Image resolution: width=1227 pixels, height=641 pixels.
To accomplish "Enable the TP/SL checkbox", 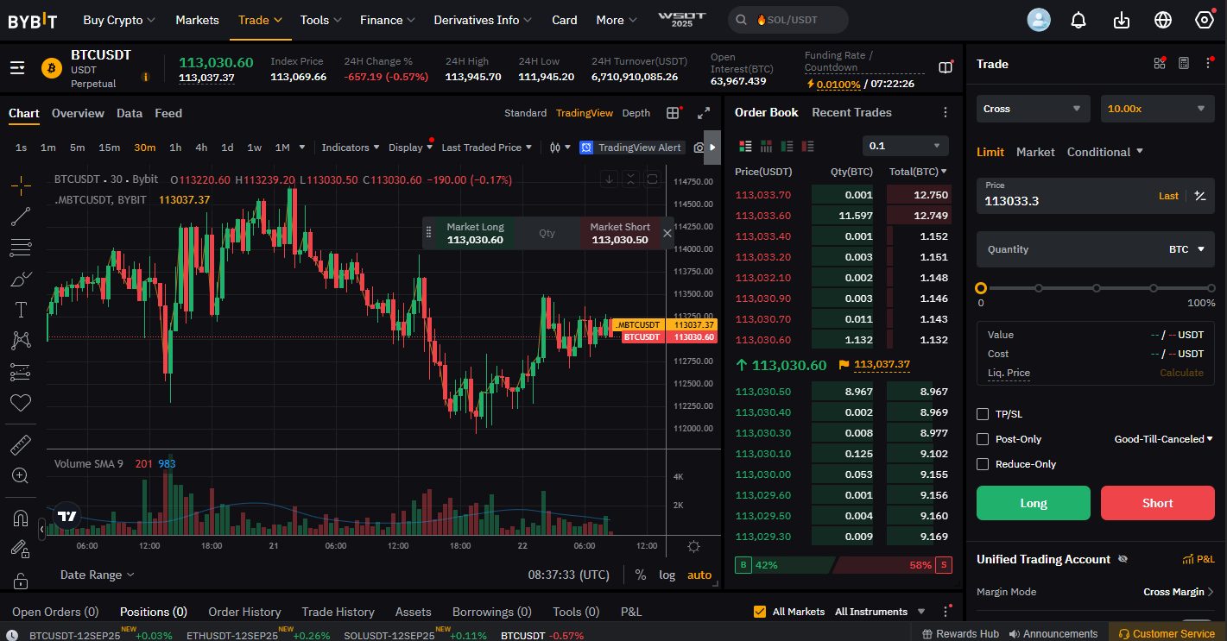I will (983, 414).
